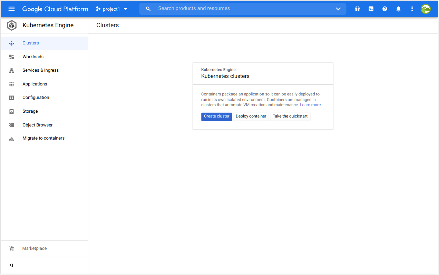Click the Deploy container button

pyautogui.click(x=251, y=116)
